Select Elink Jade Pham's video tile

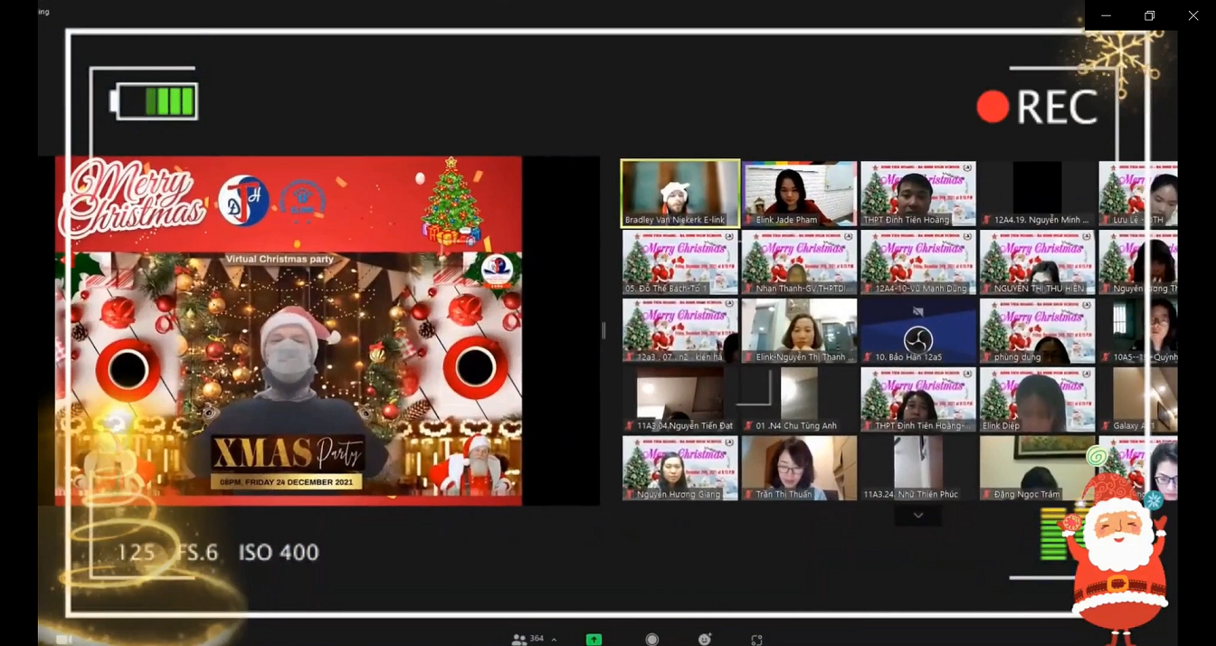pos(799,193)
